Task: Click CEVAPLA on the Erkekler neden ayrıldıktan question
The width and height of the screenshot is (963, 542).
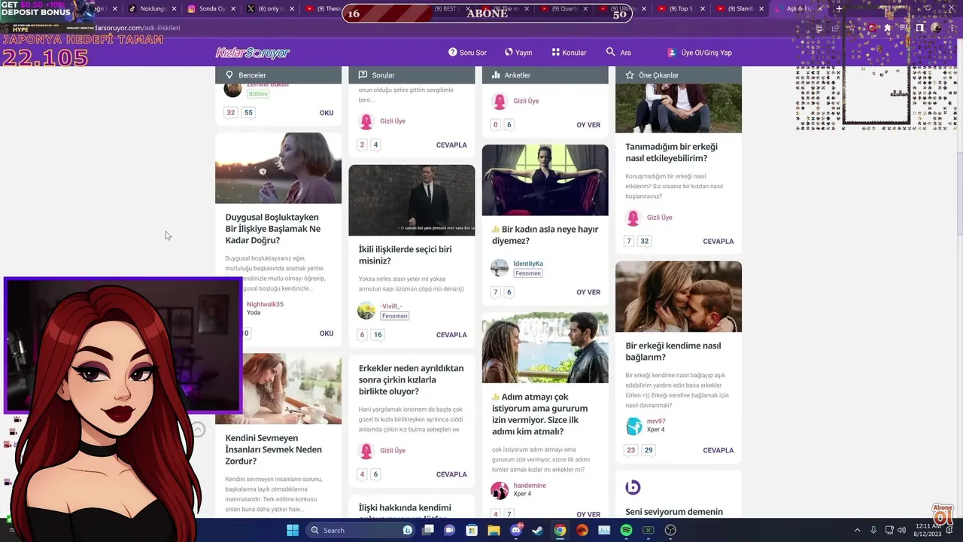Action: pyautogui.click(x=451, y=475)
